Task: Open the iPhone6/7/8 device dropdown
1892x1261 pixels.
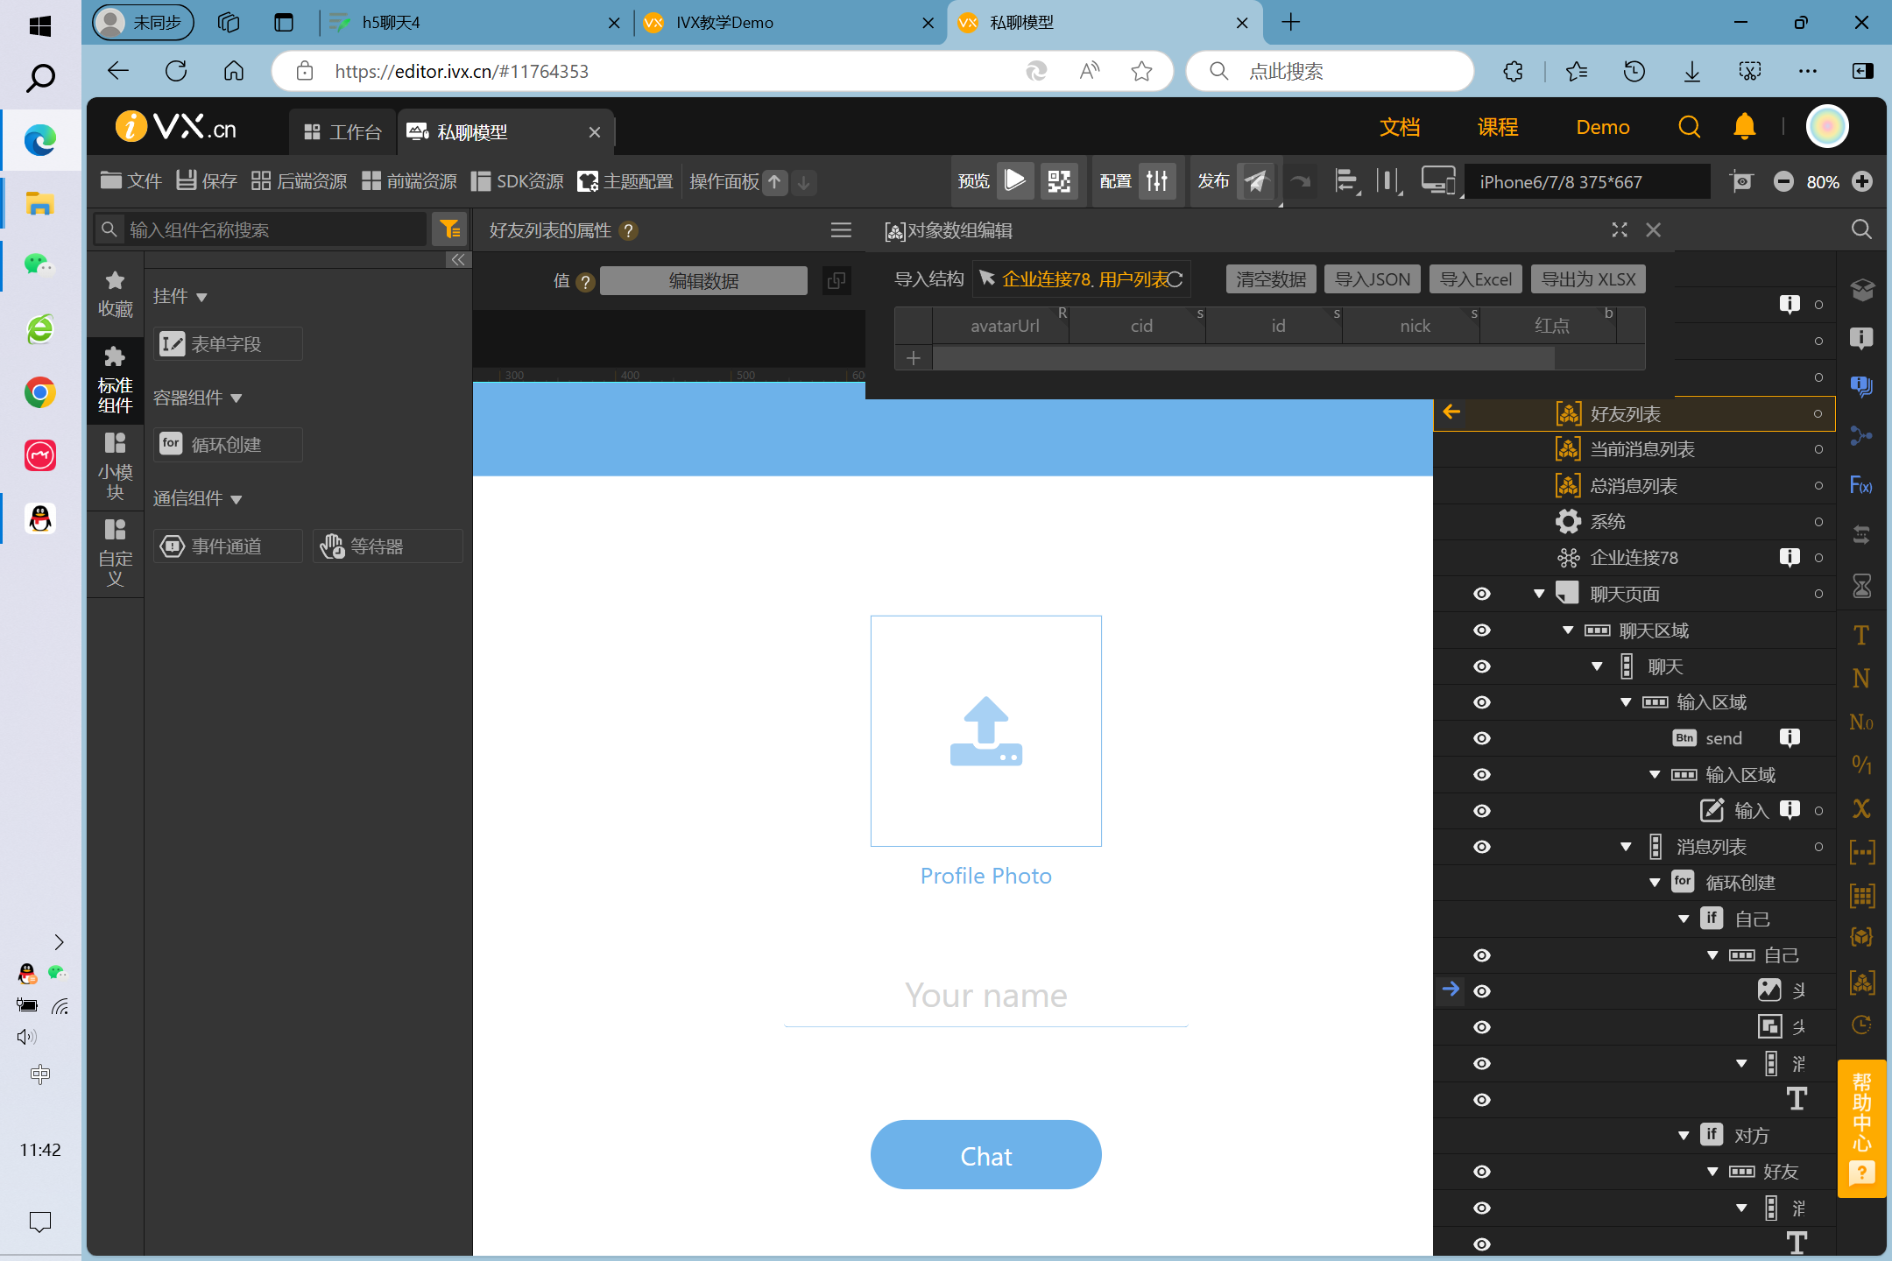Action: point(1586,181)
